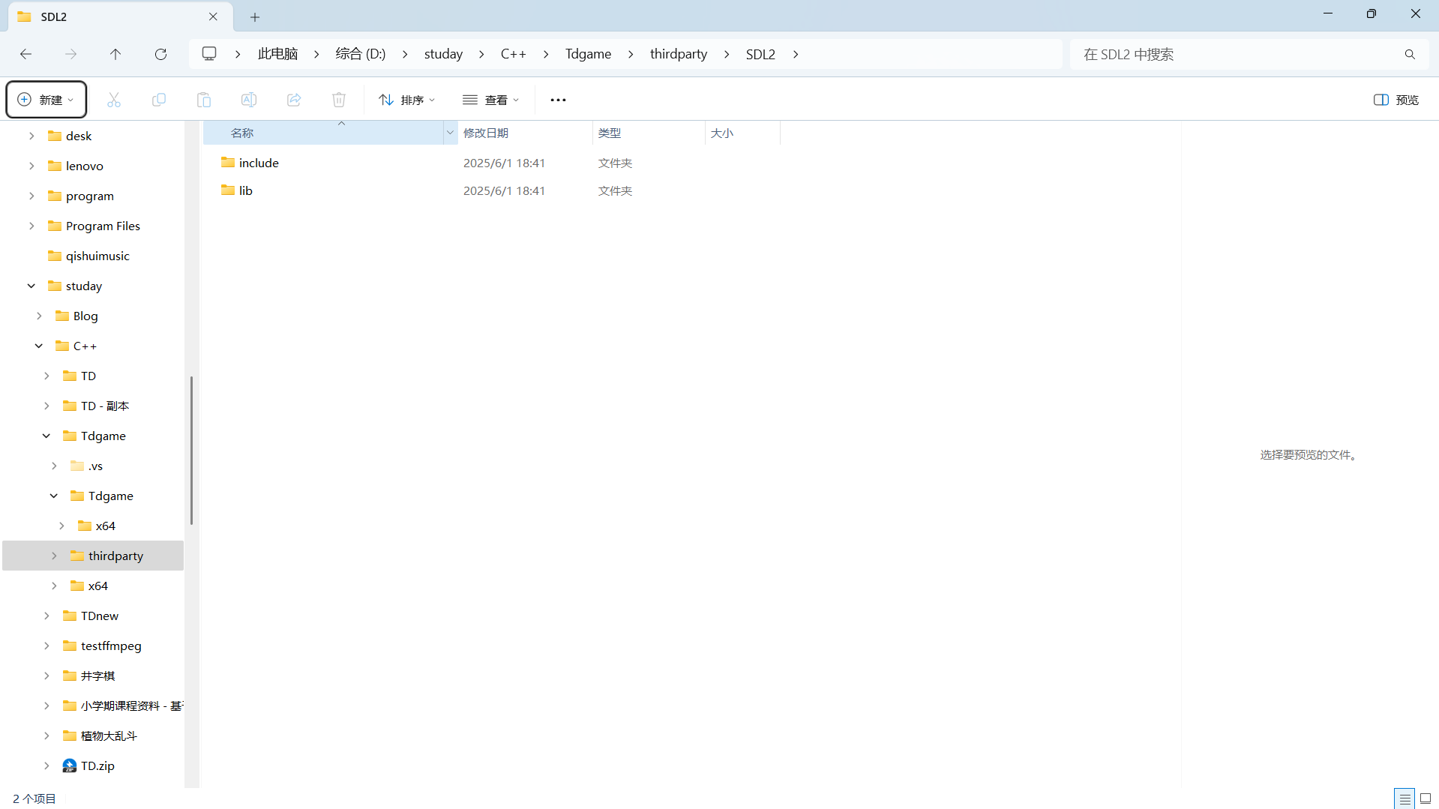Add a new tab
Image resolution: width=1439 pixels, height=809 pixels.
[255, 16]
